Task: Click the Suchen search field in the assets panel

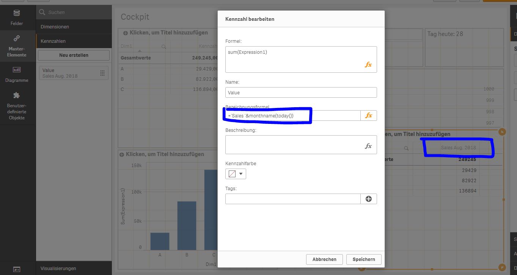Action: coord(74,12)
